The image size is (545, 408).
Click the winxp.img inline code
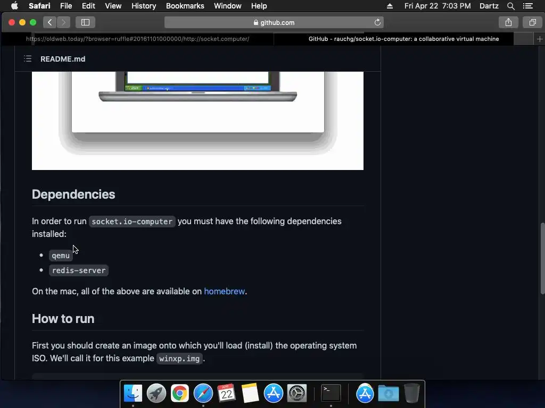[x=179, y=359]
